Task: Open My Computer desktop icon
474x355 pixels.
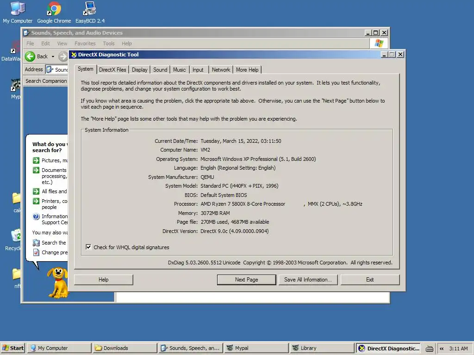Action: (18, 12)
